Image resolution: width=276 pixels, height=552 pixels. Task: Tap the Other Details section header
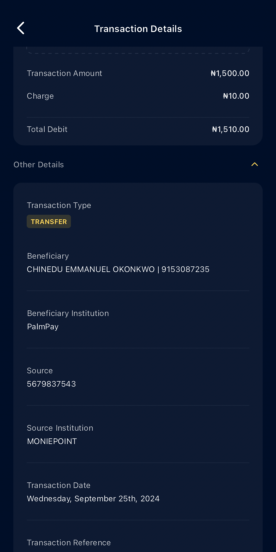point(39,165)
